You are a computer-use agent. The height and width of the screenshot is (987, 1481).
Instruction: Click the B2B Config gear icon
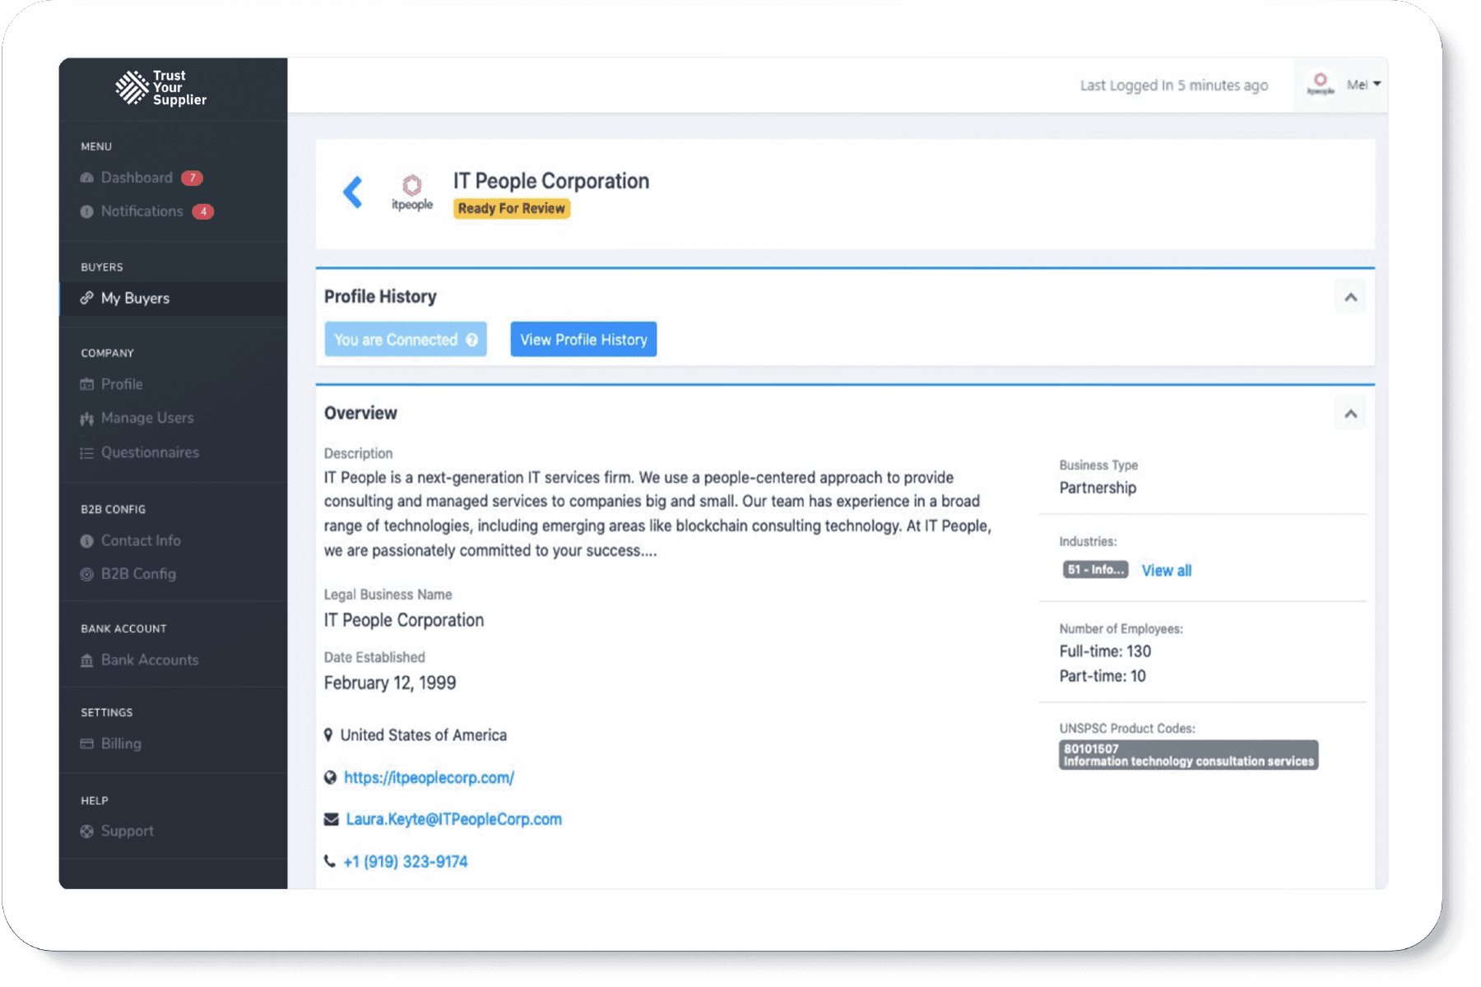tap(87, 574)
